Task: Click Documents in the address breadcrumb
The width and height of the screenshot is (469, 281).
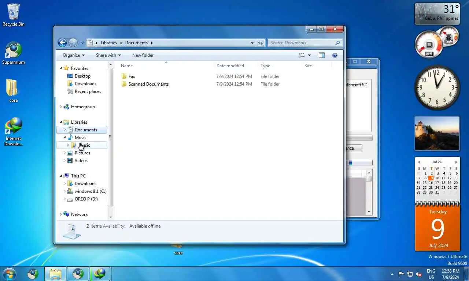Action: 136,43
